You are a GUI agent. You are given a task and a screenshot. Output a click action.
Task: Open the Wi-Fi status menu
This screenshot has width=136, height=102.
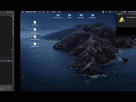pyautogui.click(x=116, y=12)
